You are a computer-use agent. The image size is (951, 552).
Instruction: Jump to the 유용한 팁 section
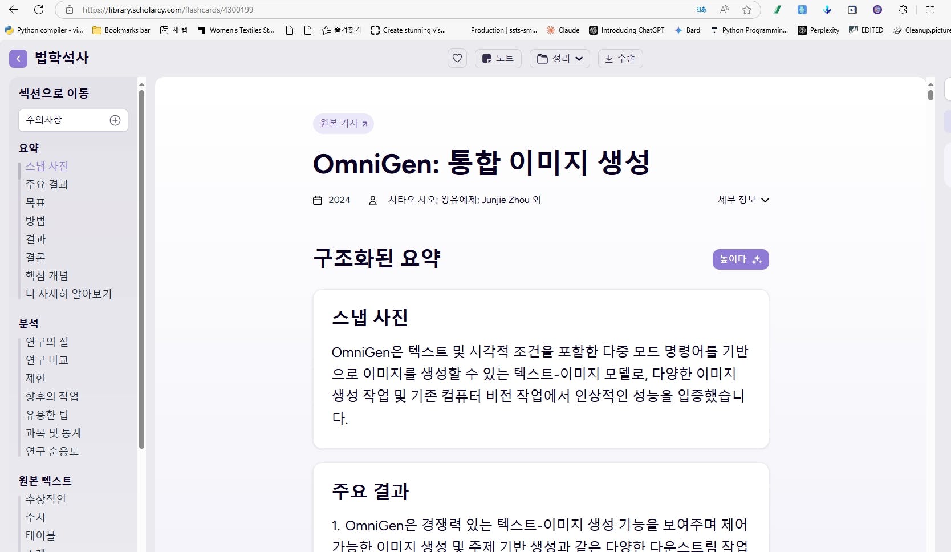pyautogui.click(x=47, y=415)
